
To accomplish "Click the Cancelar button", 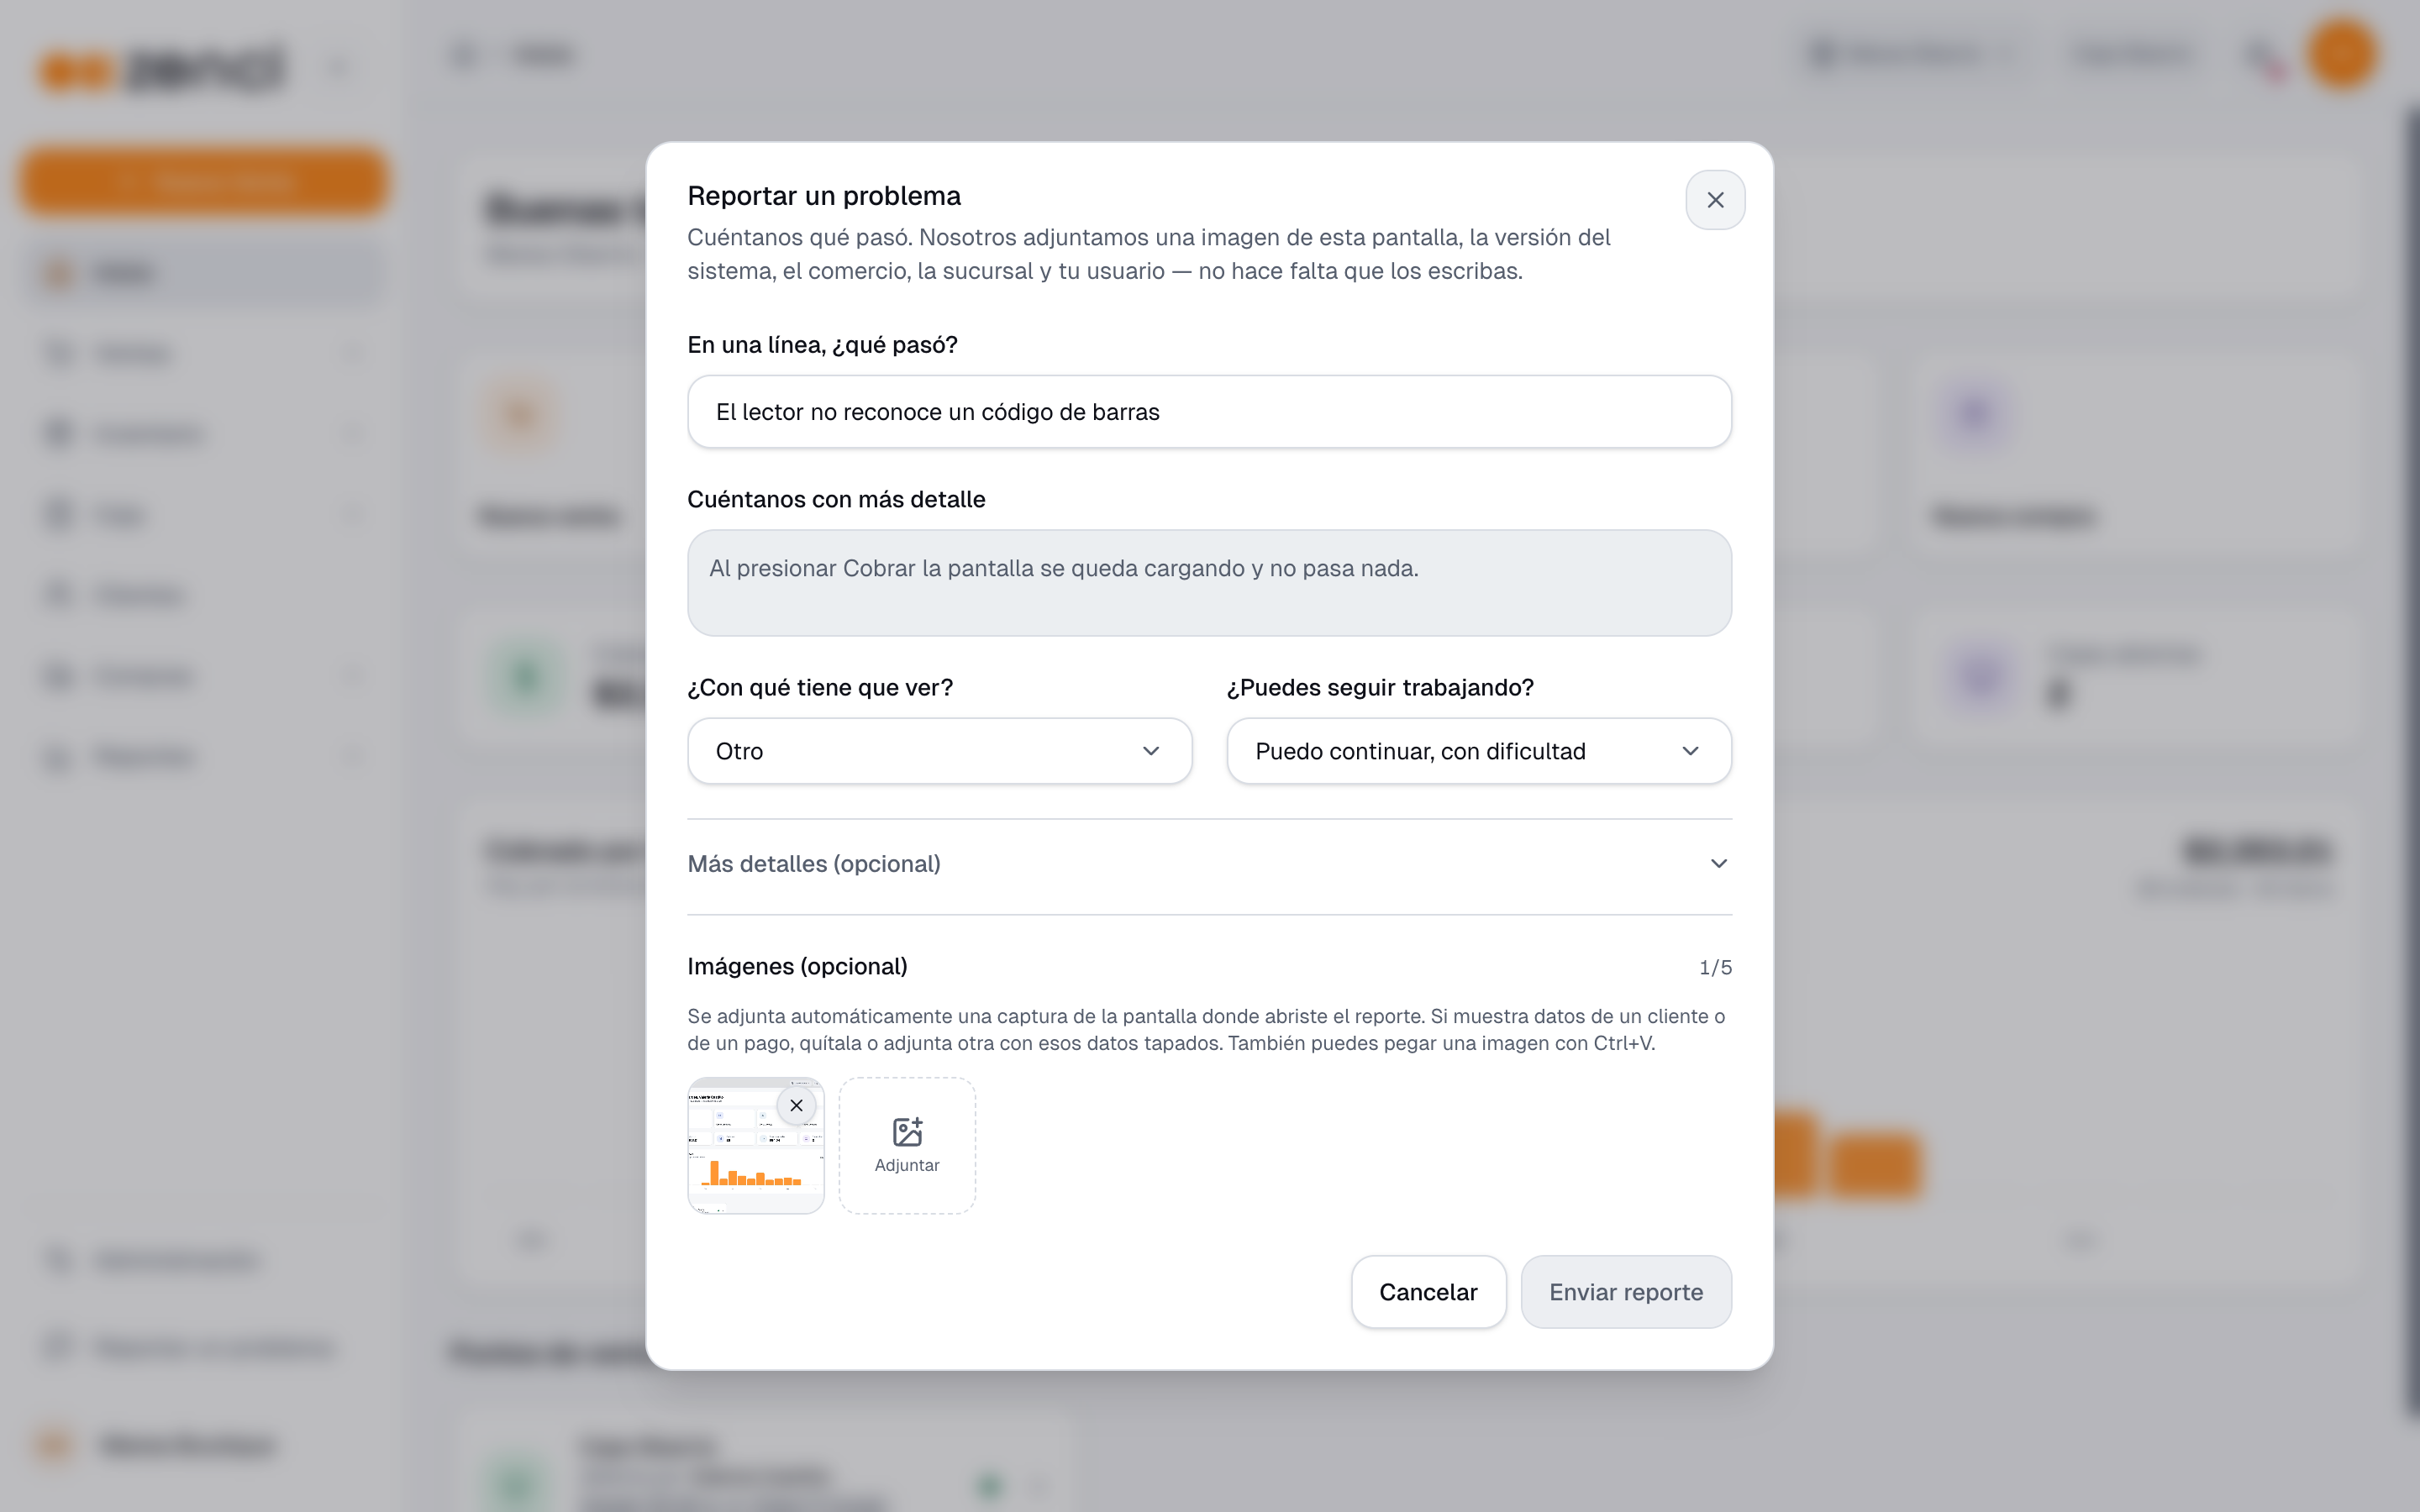I will tap(1428, 1292).
